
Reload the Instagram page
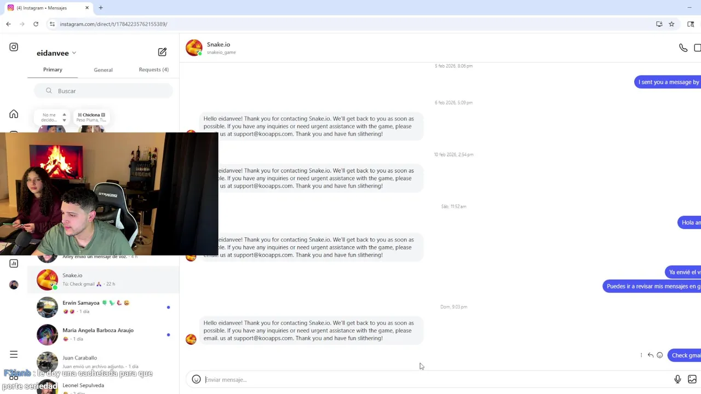[x=36, y=24]
